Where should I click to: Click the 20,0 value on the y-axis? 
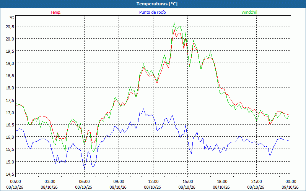(x=10, y=39)
